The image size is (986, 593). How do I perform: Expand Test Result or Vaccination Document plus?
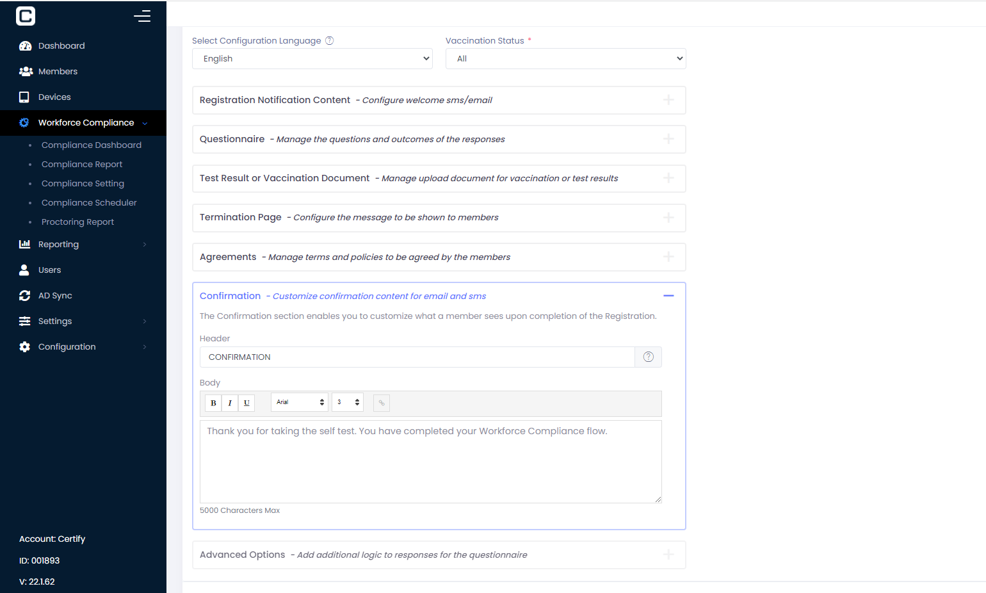coord(668,178)
